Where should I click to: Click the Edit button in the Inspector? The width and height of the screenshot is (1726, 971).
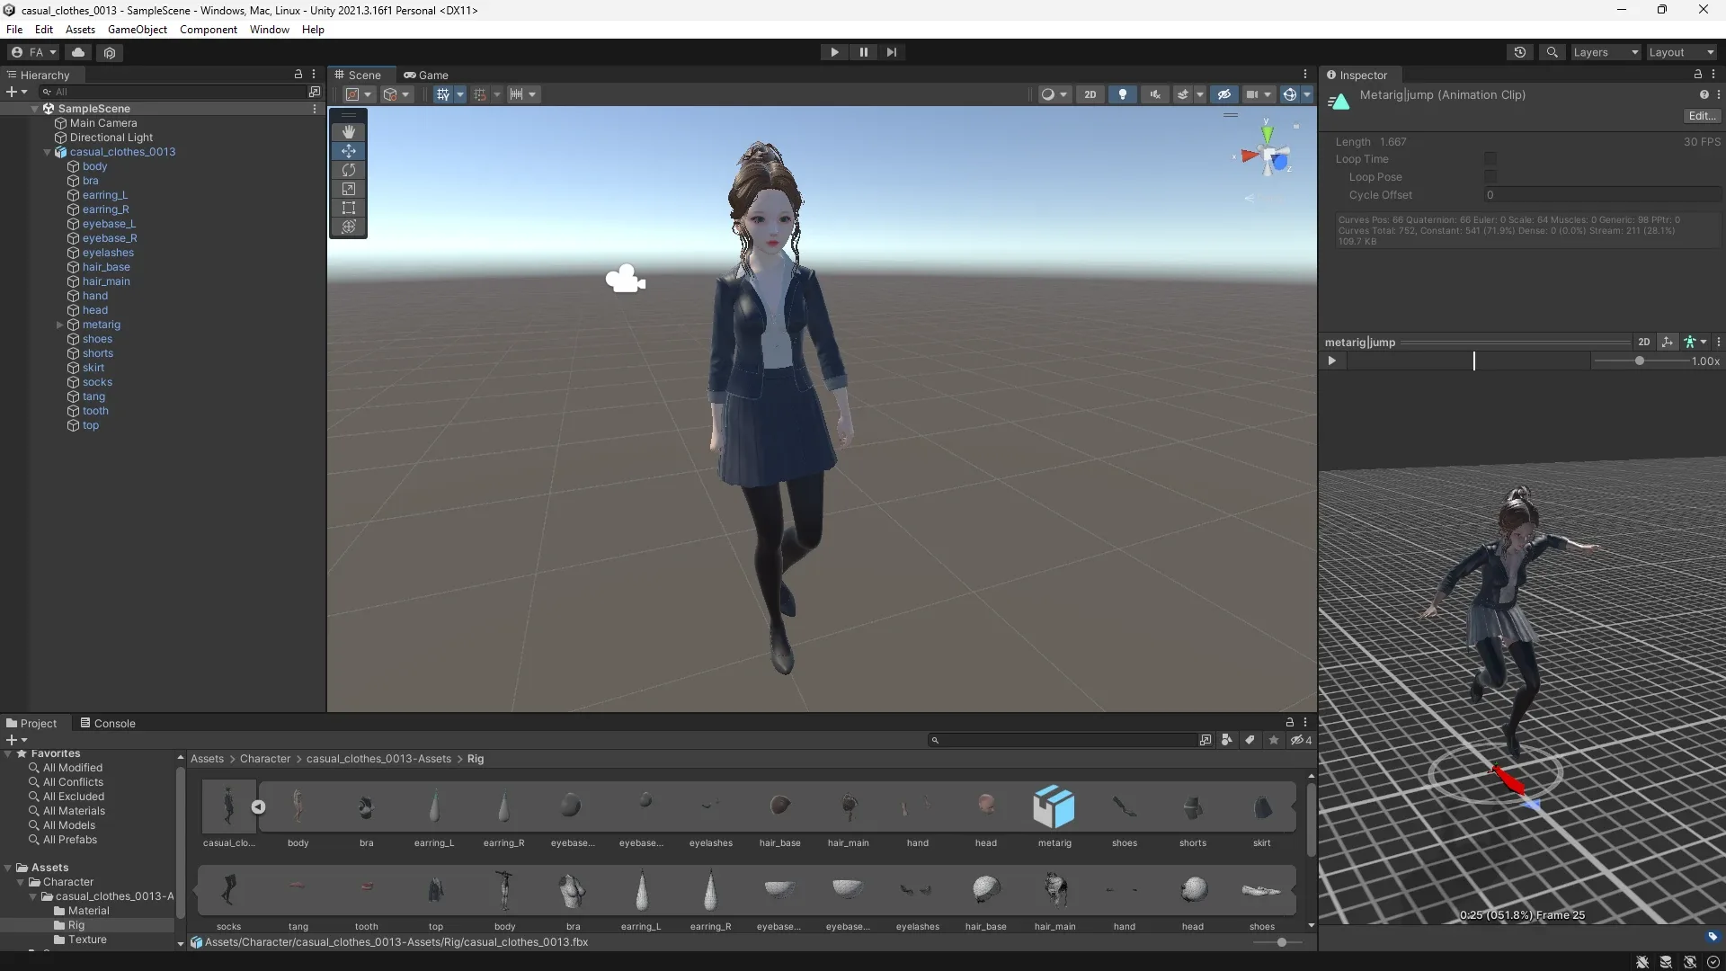click(1702, 115)
